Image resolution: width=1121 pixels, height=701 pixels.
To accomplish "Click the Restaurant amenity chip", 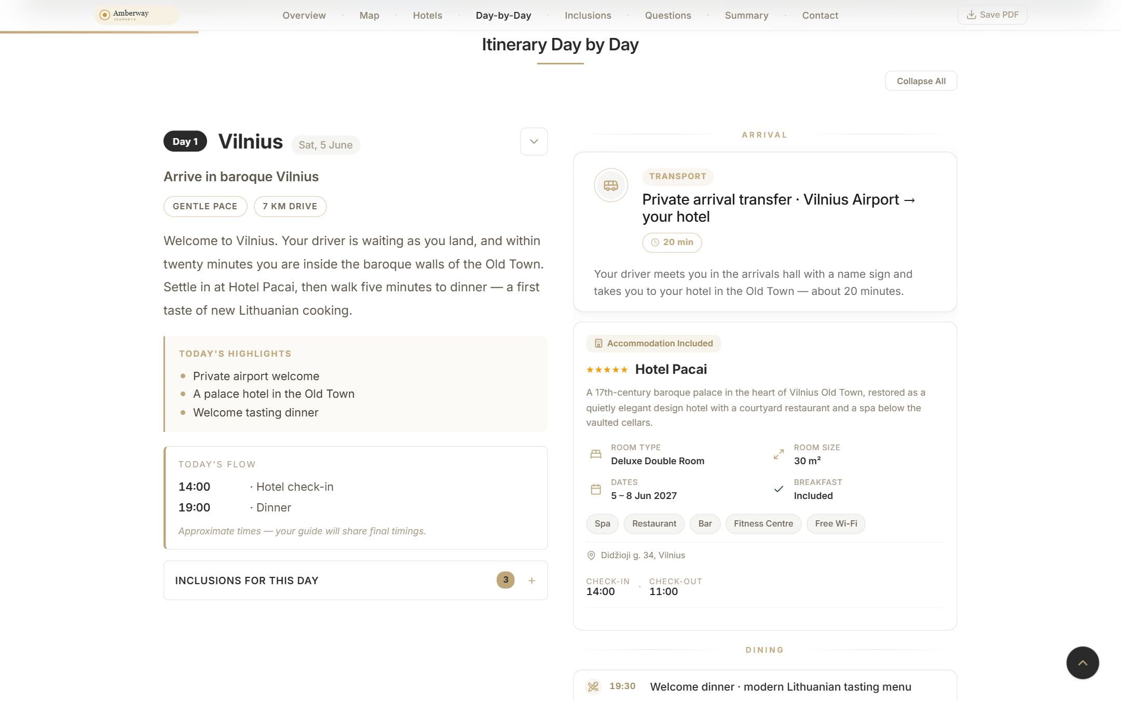I will (x=654, y=523).
